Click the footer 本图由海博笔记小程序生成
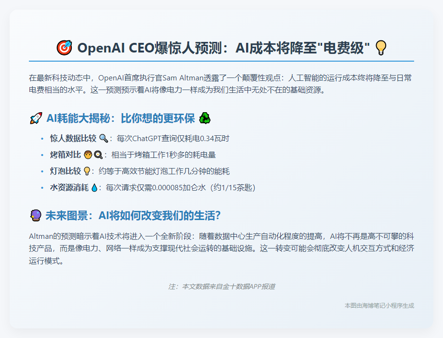Screen dimensions: 443x338 tap(379, 305)
